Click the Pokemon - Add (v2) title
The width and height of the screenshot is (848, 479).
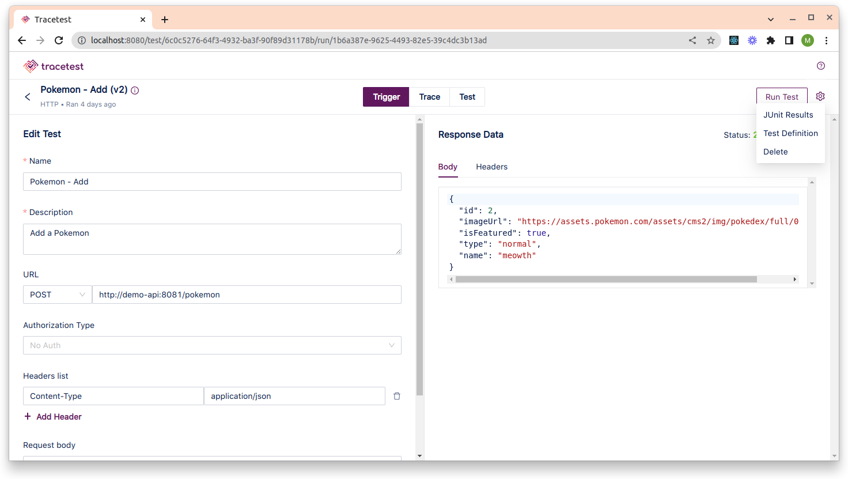[x=84, y=90]
